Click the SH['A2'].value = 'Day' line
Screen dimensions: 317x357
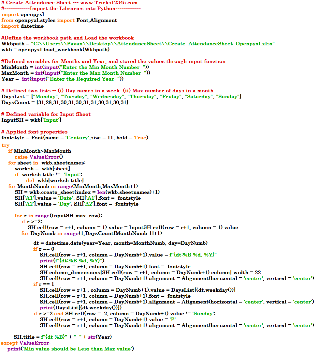coord(77,204)
